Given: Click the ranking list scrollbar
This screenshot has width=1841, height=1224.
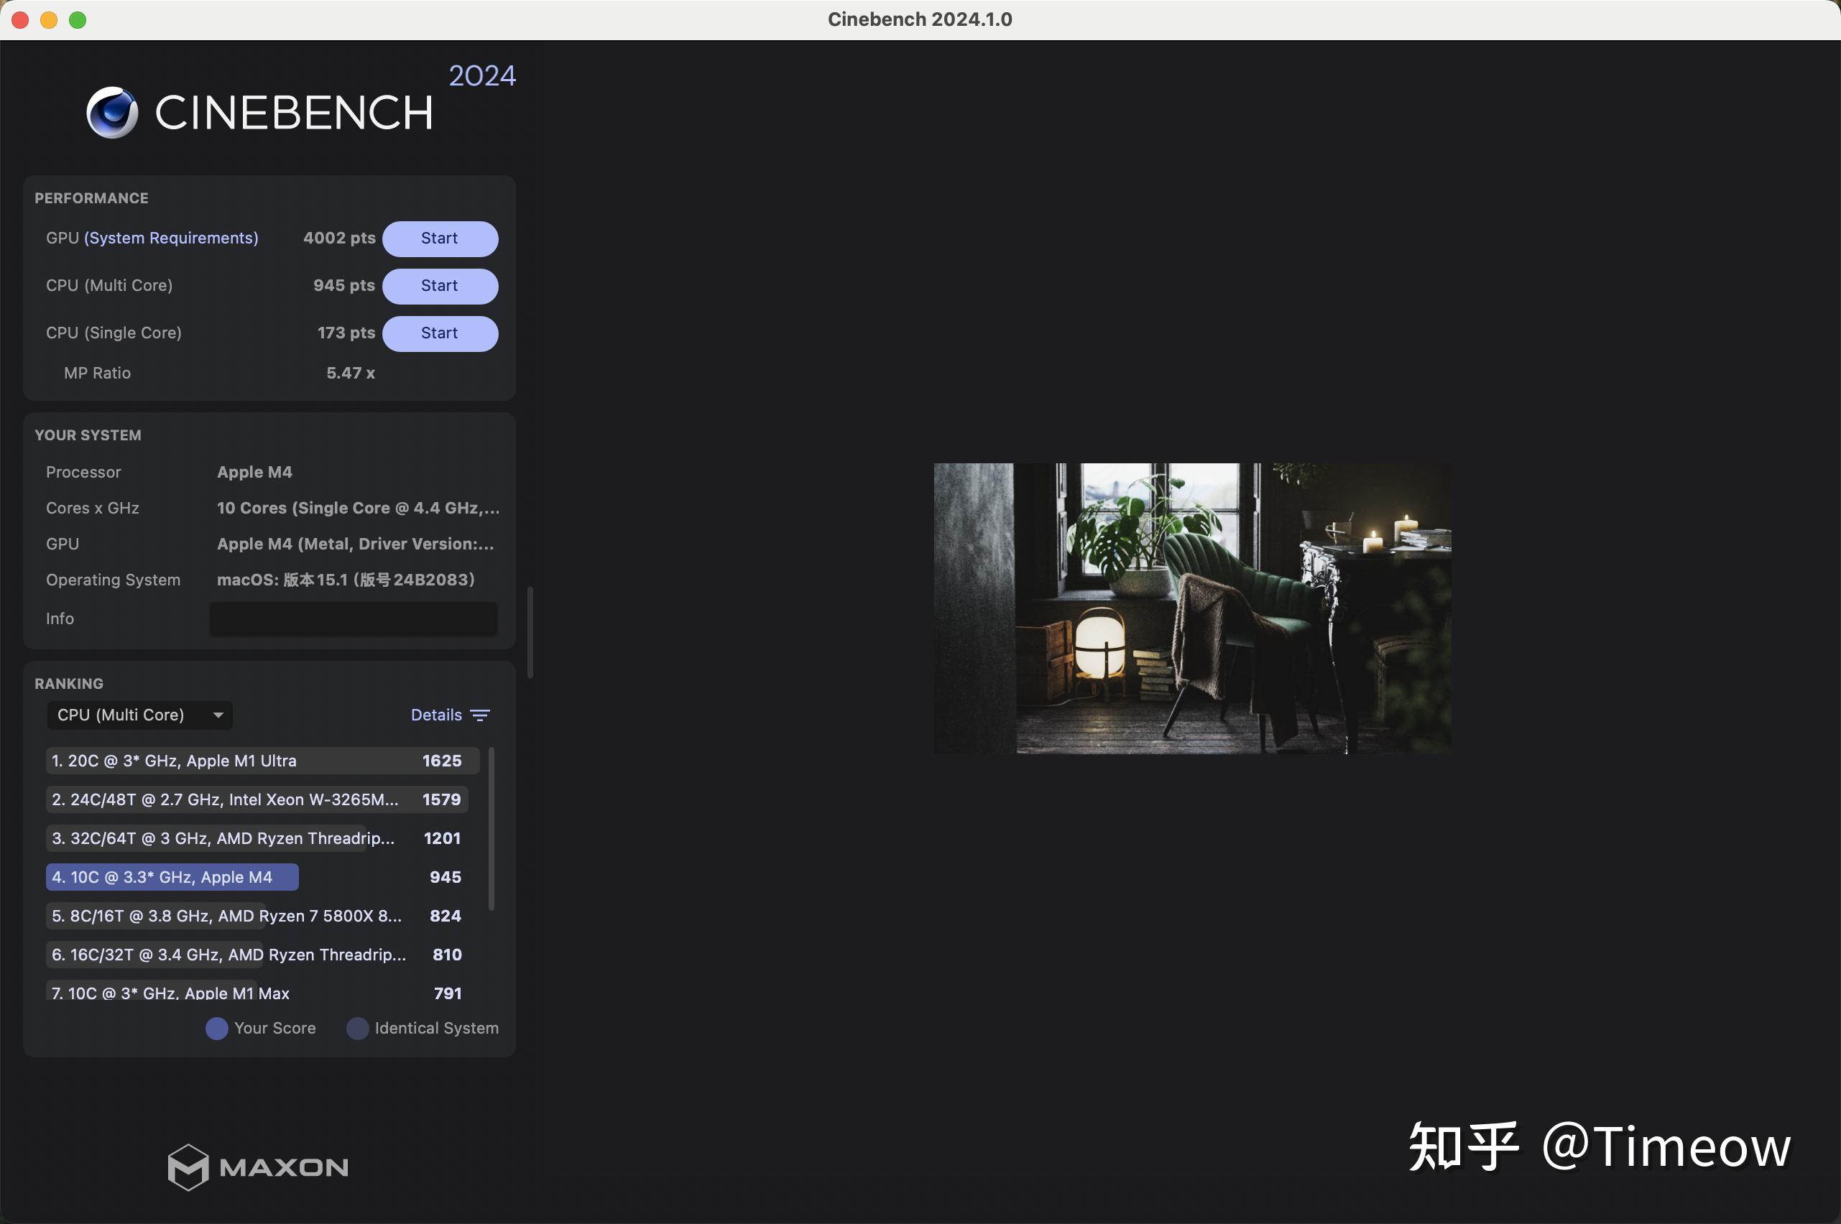Looking at the screenshot, I should tap(491, 829).
